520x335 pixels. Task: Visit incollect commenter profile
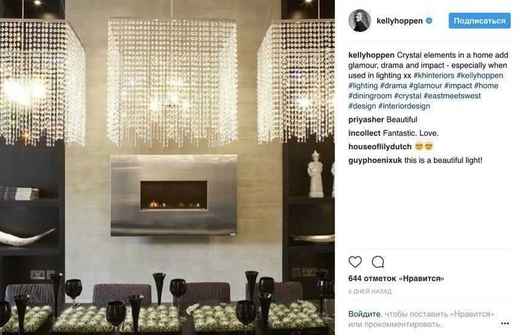[x=364, y=133]
